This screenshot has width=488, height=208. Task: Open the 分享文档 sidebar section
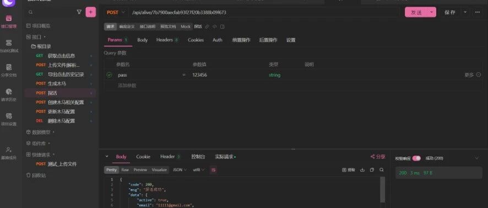tap(9, 70)
